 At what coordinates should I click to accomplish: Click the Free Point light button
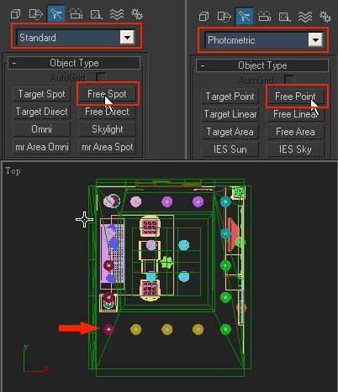point(296,97)
